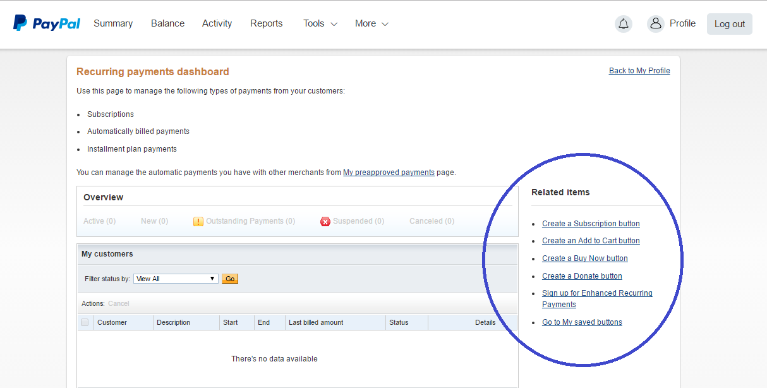Image resolution: width=767 pixels, height=388 pixels.
Task: Click the Outstanding Payments (0) text
Action: tap(251, 221)
